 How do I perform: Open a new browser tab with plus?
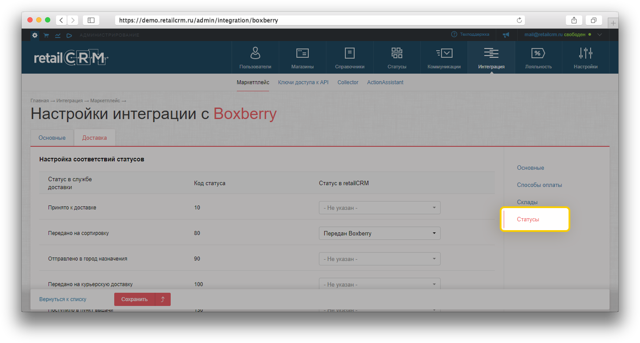(613, 23)
